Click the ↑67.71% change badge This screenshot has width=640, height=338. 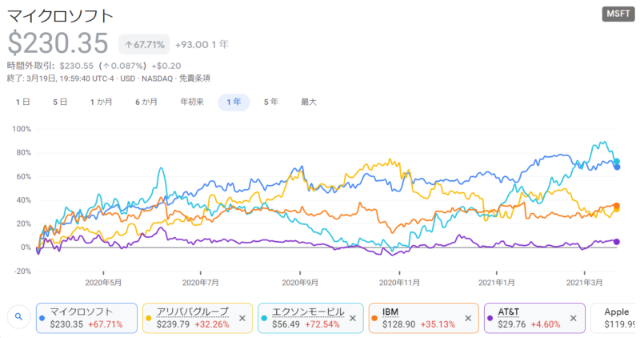tap(144, 45)
